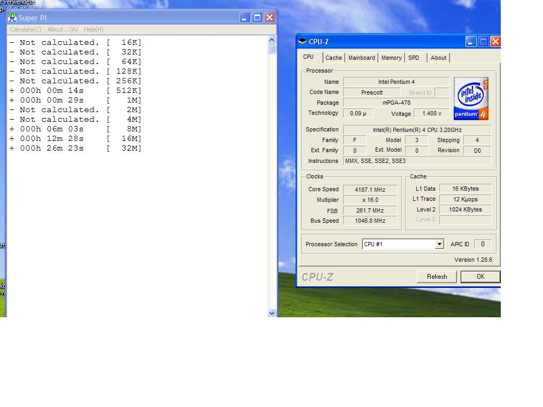The height and width of the screenshot is (407, 543).
Task: Click the 'Not calculated. [256K]' line
Action: pos(75,81)
